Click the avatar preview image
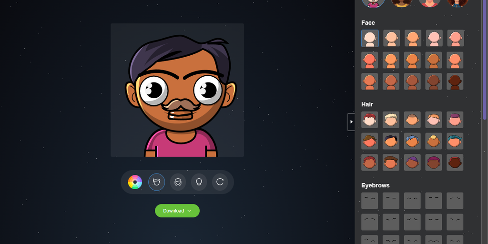 pyautogui.click(x=177, y=90)
